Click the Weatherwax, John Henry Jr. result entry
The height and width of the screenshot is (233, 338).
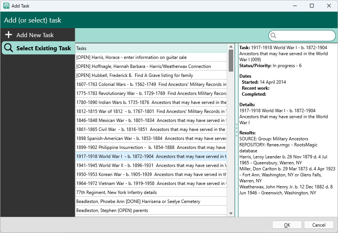[286, 190]
